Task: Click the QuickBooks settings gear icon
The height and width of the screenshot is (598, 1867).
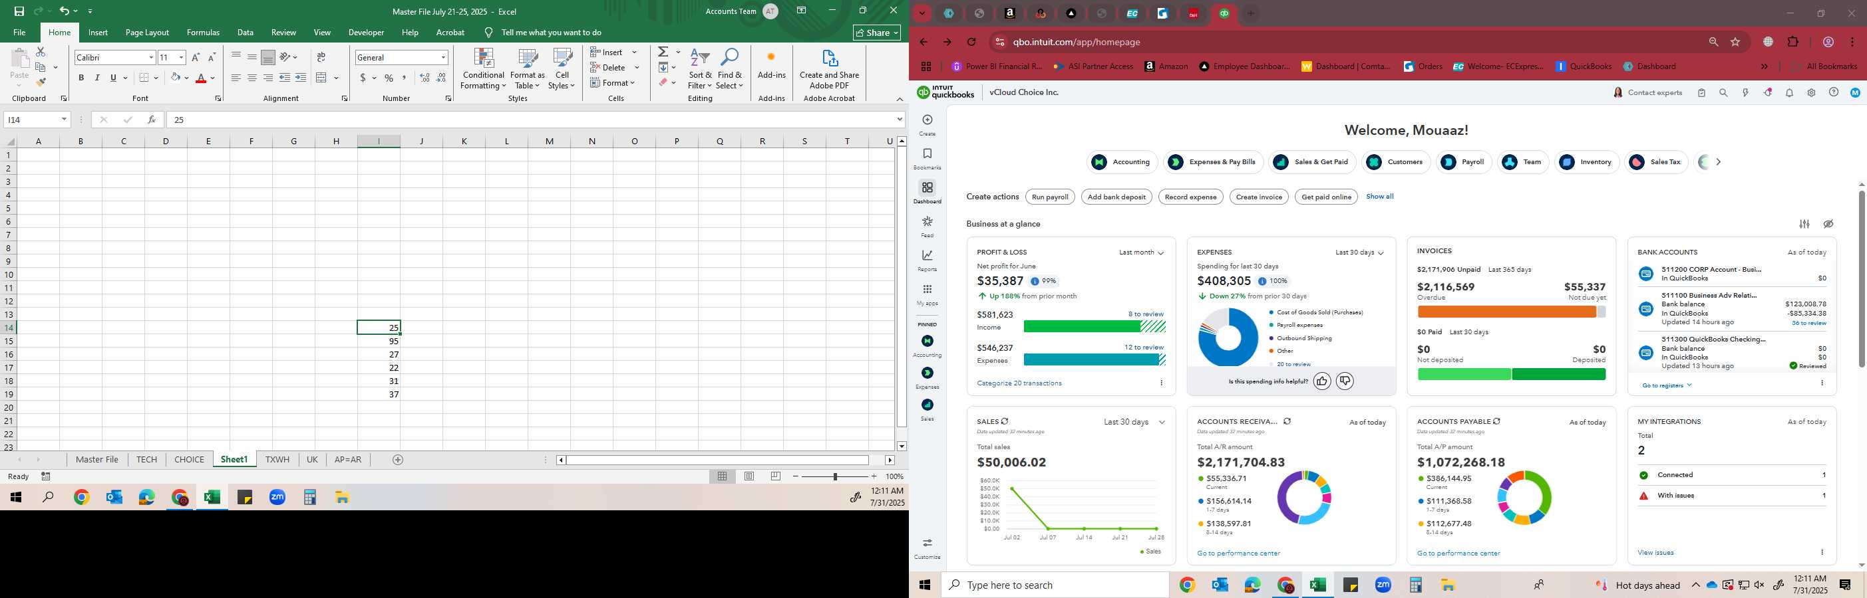Action: 1811,92
